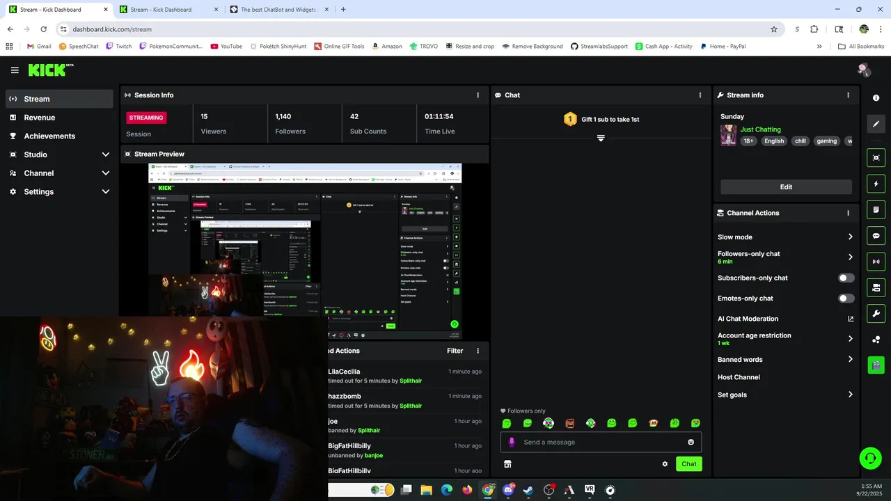The height and width of the screenshot is (501, 891).
Task: Insert the orange angry-face emote
Action: tap(569, 423)
